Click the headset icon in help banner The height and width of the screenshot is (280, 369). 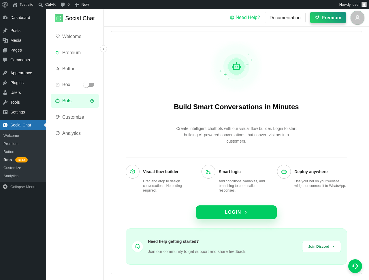point(138,247)
